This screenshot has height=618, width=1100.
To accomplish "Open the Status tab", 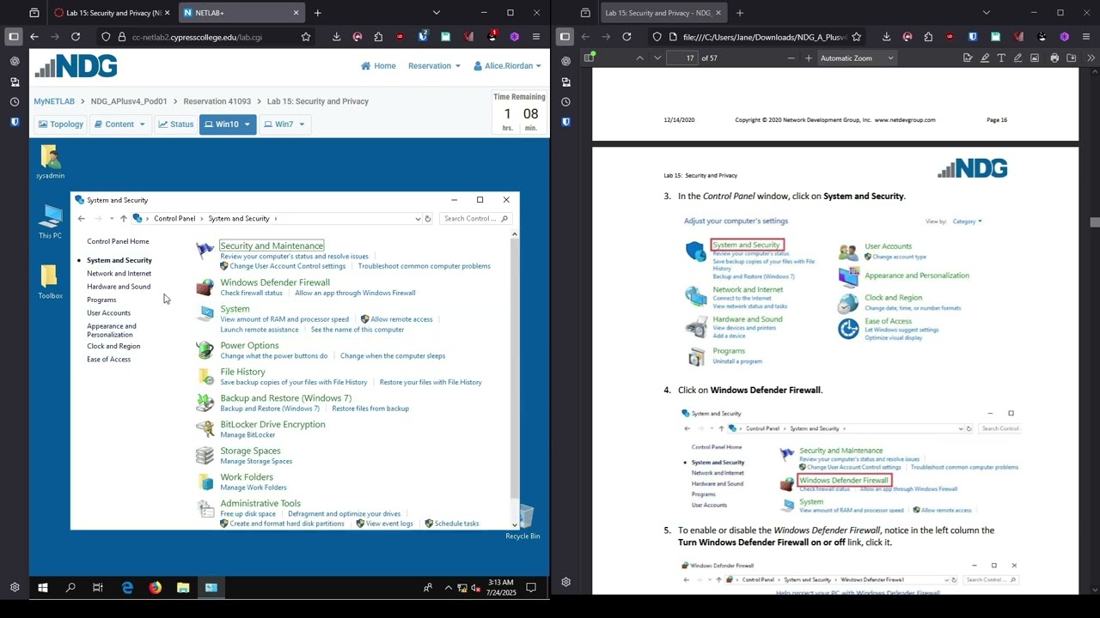I will (x=175, y=124).
